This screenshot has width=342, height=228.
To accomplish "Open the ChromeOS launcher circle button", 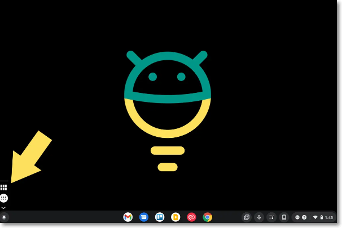I will pos(4,217).
